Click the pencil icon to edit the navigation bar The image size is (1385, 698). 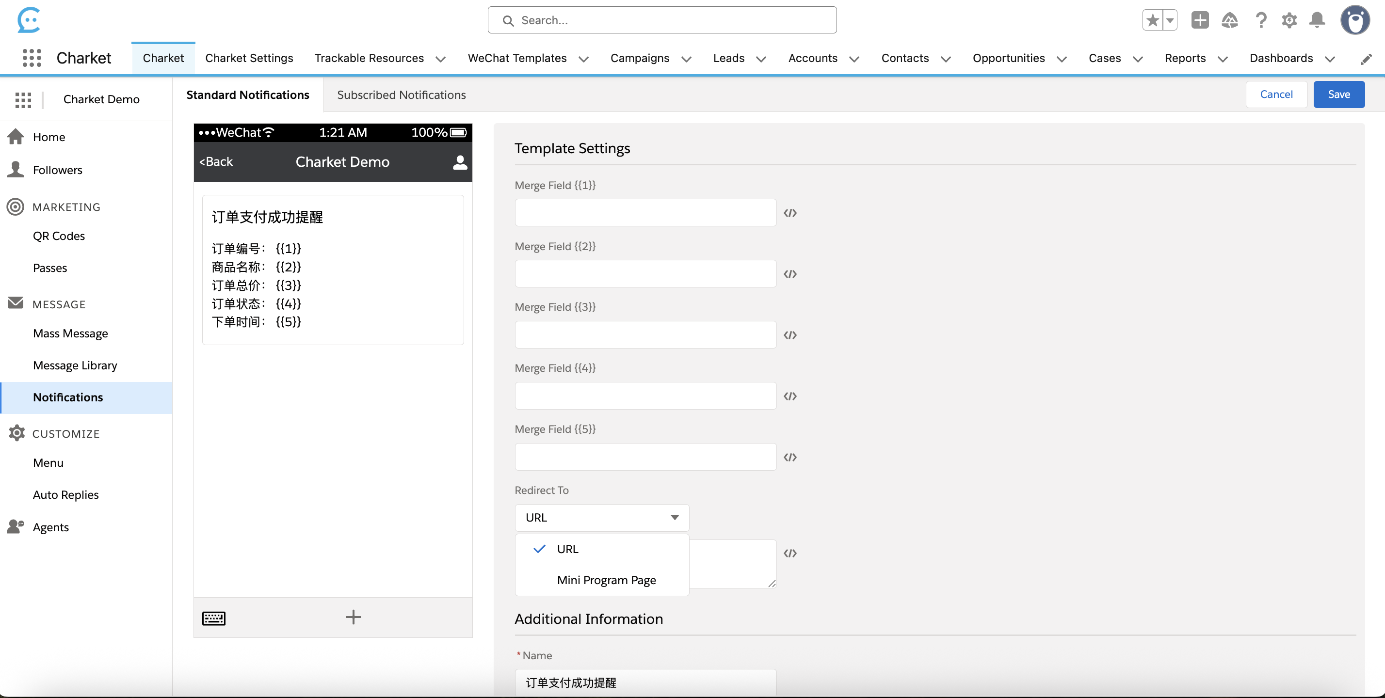tap(1367, 58)
